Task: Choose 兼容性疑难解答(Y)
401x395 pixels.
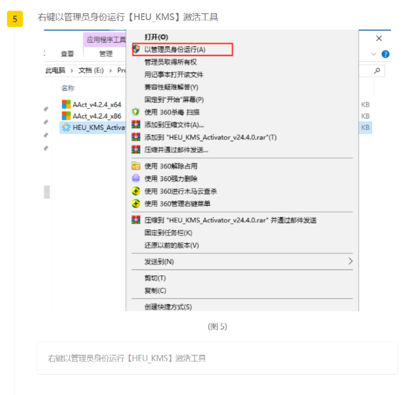Action: (x=171, y=87)
